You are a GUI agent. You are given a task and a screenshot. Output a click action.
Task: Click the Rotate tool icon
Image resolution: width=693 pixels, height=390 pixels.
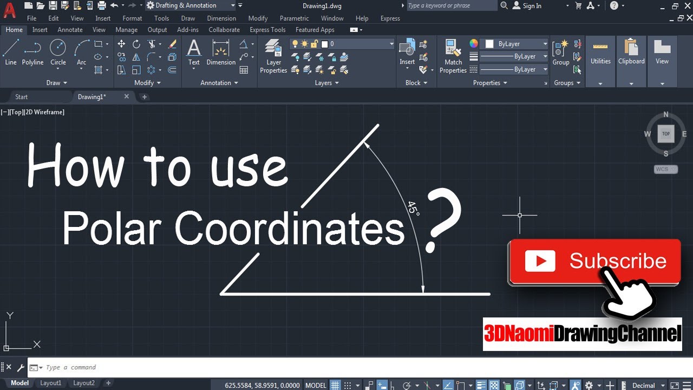pyautogui.click(x=136, y=44)
